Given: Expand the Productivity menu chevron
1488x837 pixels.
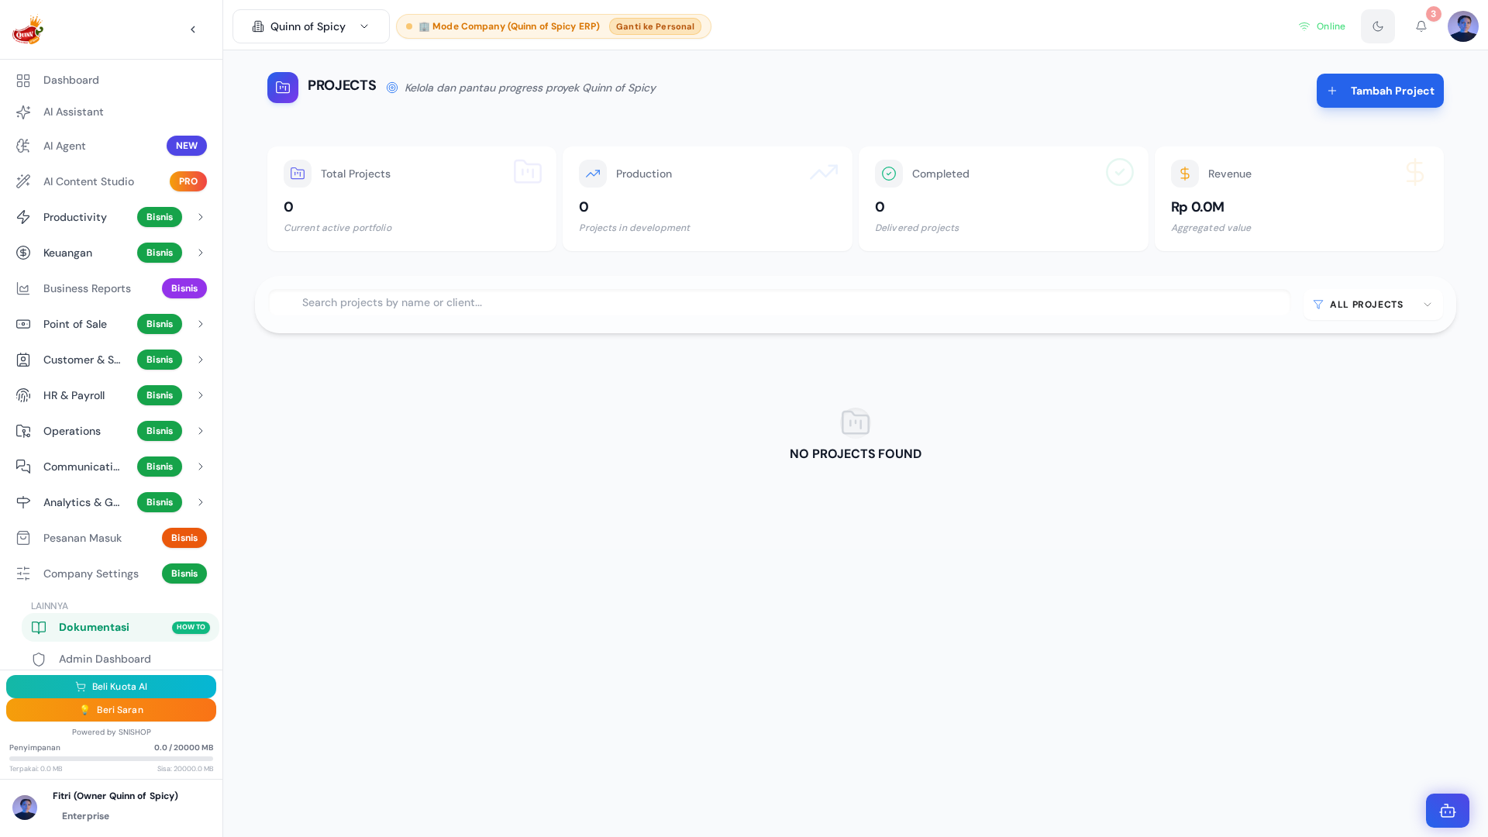Looking at the screenshot, I should point(200,217).
